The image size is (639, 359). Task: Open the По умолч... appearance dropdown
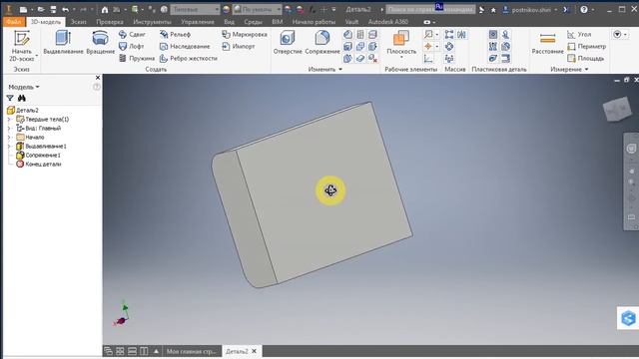[x=258, y=9]
